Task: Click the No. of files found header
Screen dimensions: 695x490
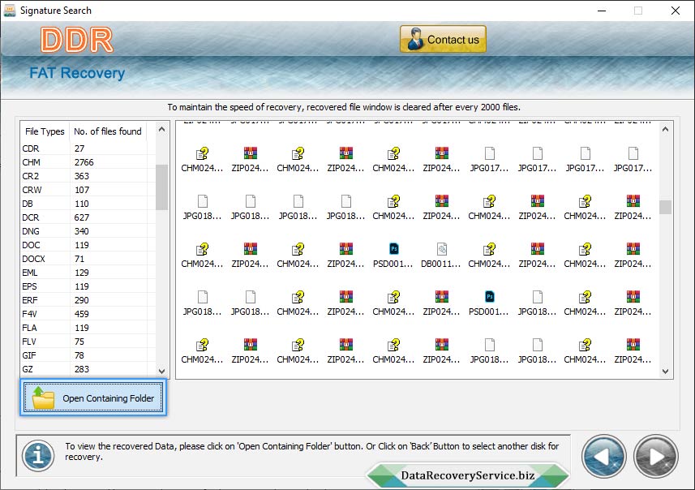Action: 108,131
